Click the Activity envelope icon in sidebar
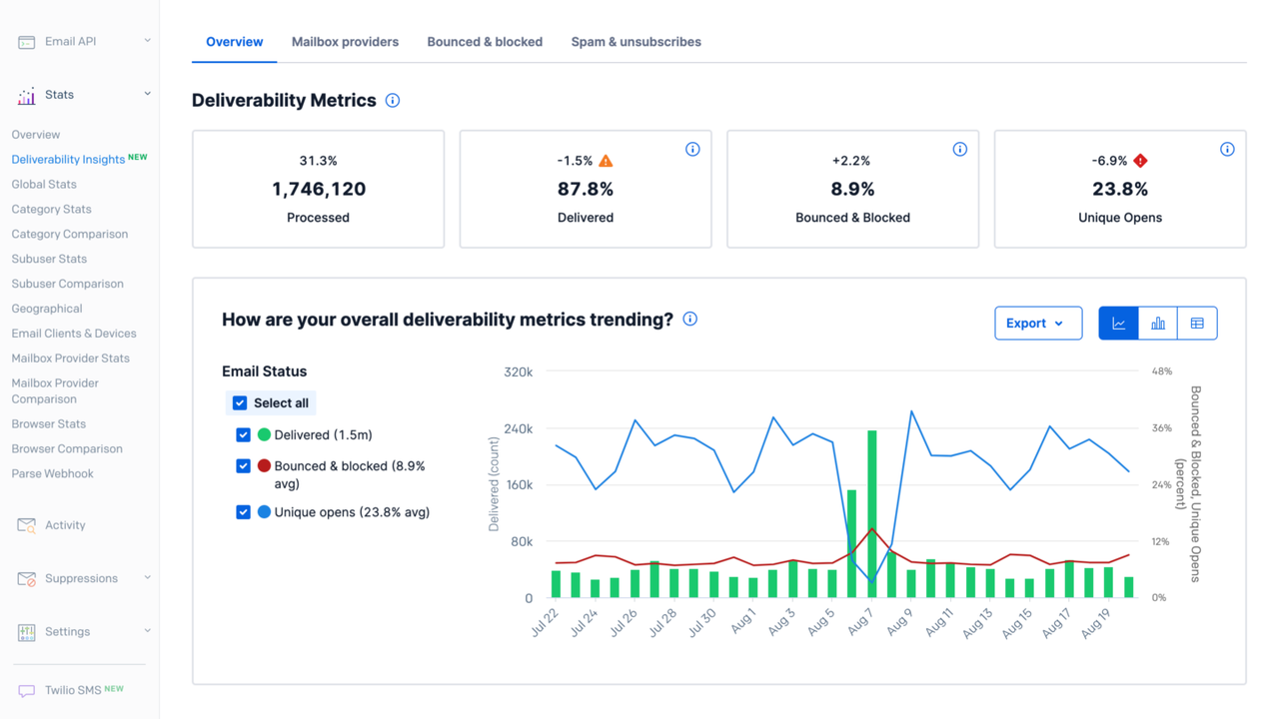 [x=27, y=525]
